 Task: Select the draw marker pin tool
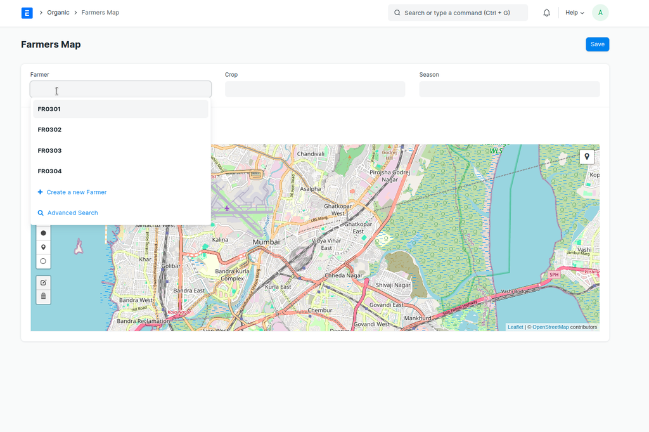pyautogui.click(x=43, y=247)
